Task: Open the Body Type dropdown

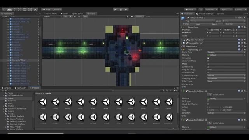Action: tap(226, 52)
